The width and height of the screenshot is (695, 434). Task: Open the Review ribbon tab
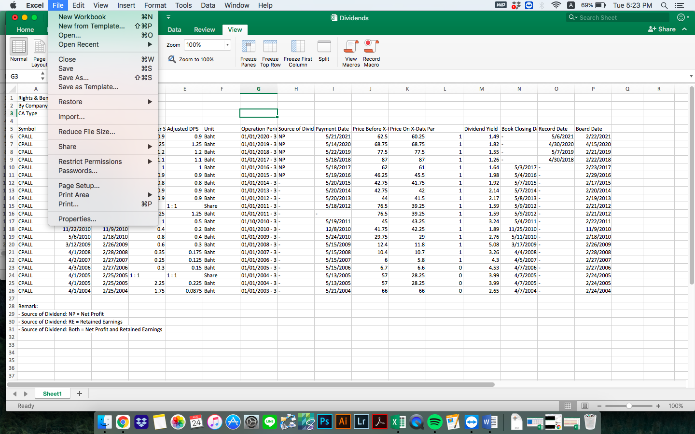(x=204, y=29)
